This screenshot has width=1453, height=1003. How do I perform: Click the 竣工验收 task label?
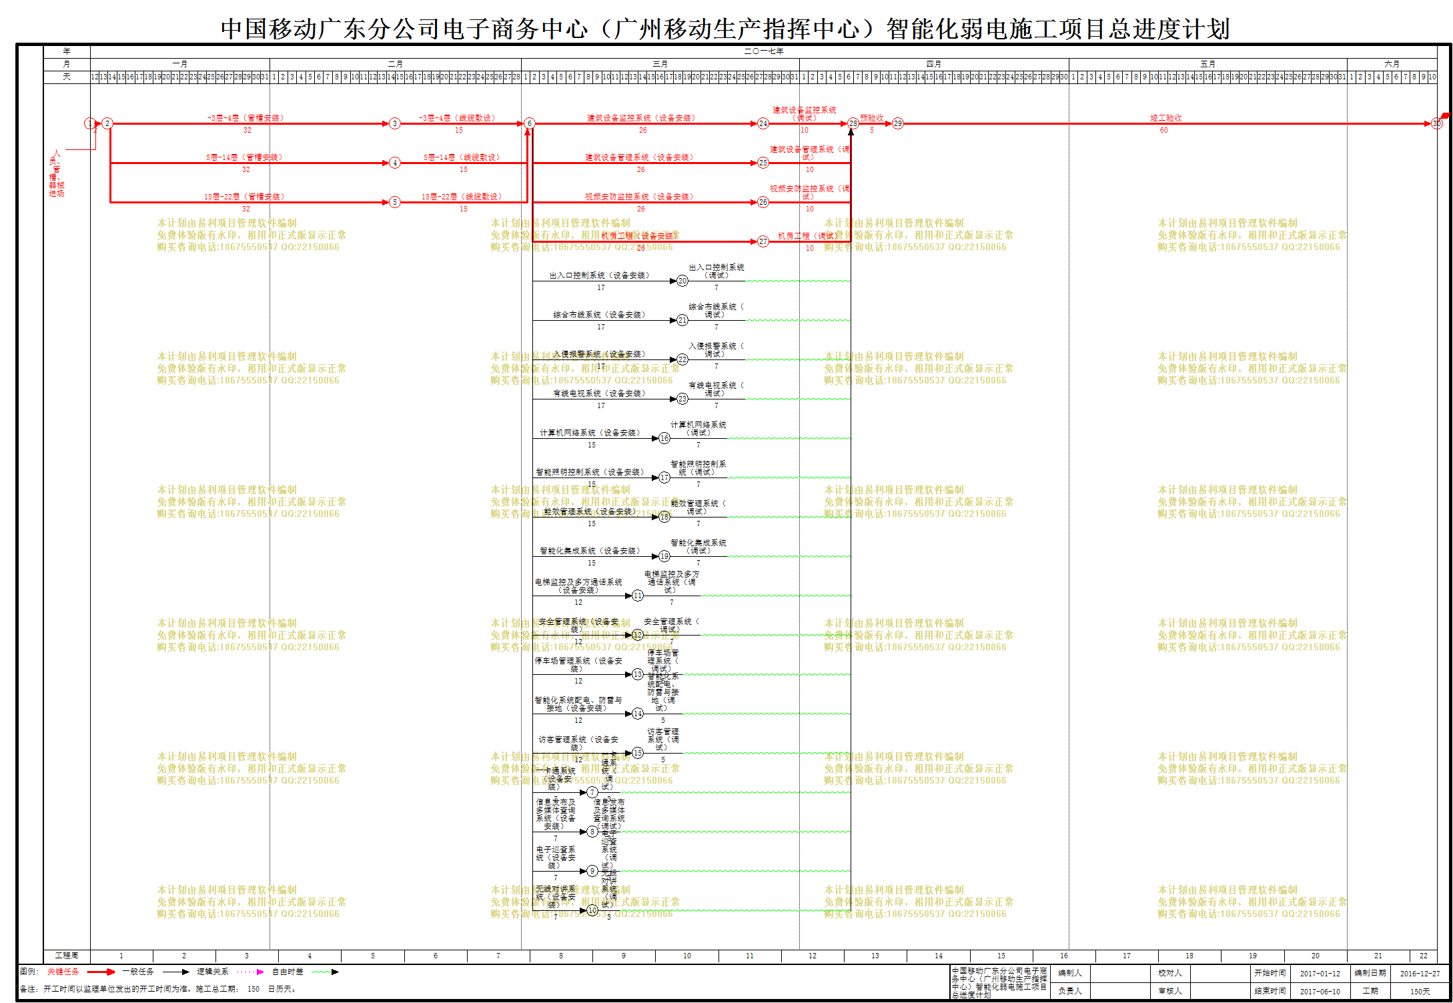pyautogui.click(x=1165, y=118)
